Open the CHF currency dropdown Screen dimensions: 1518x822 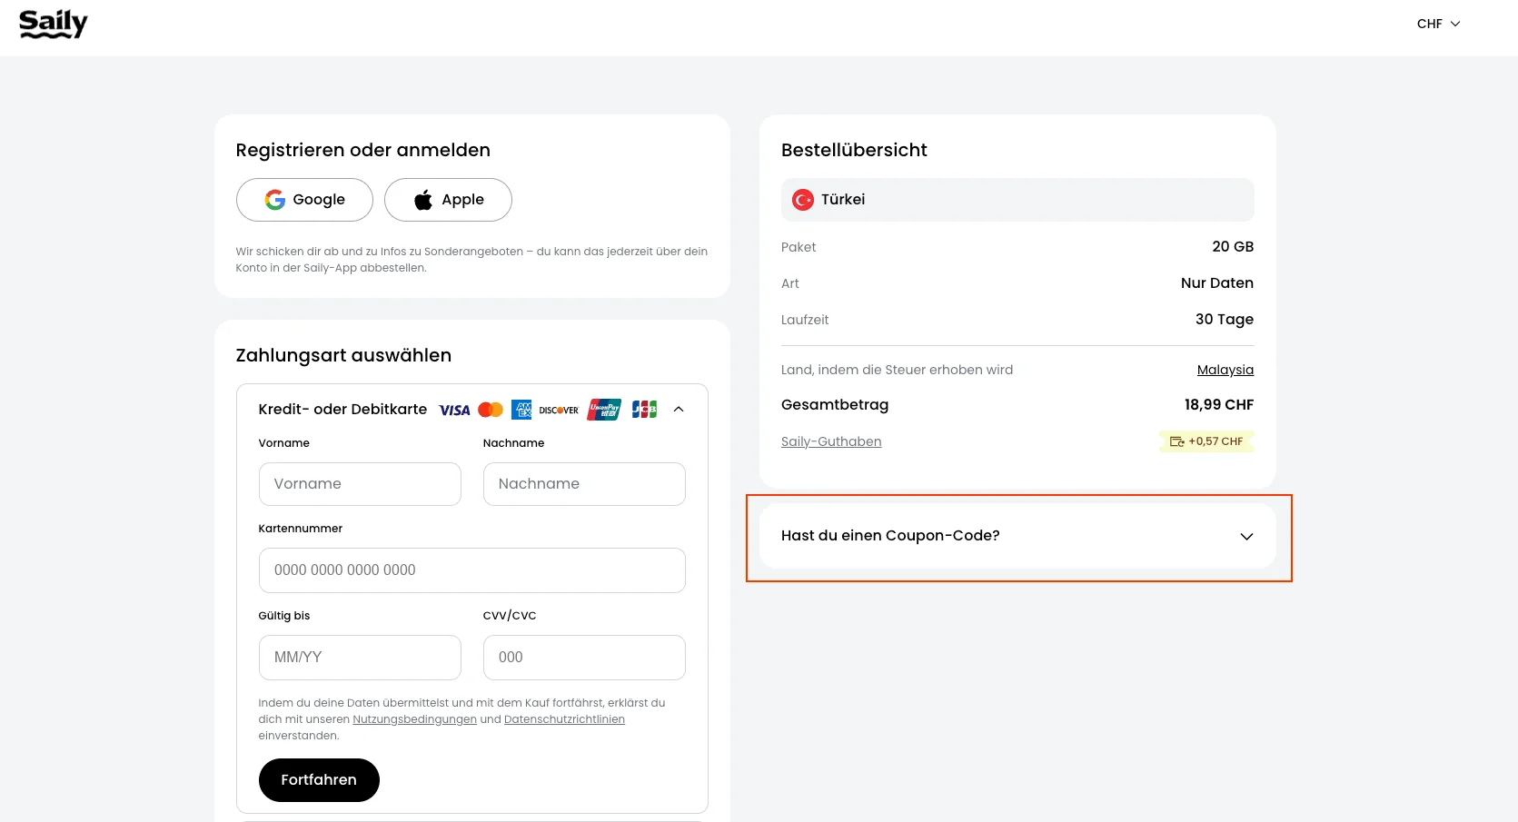click(1438, 24)
